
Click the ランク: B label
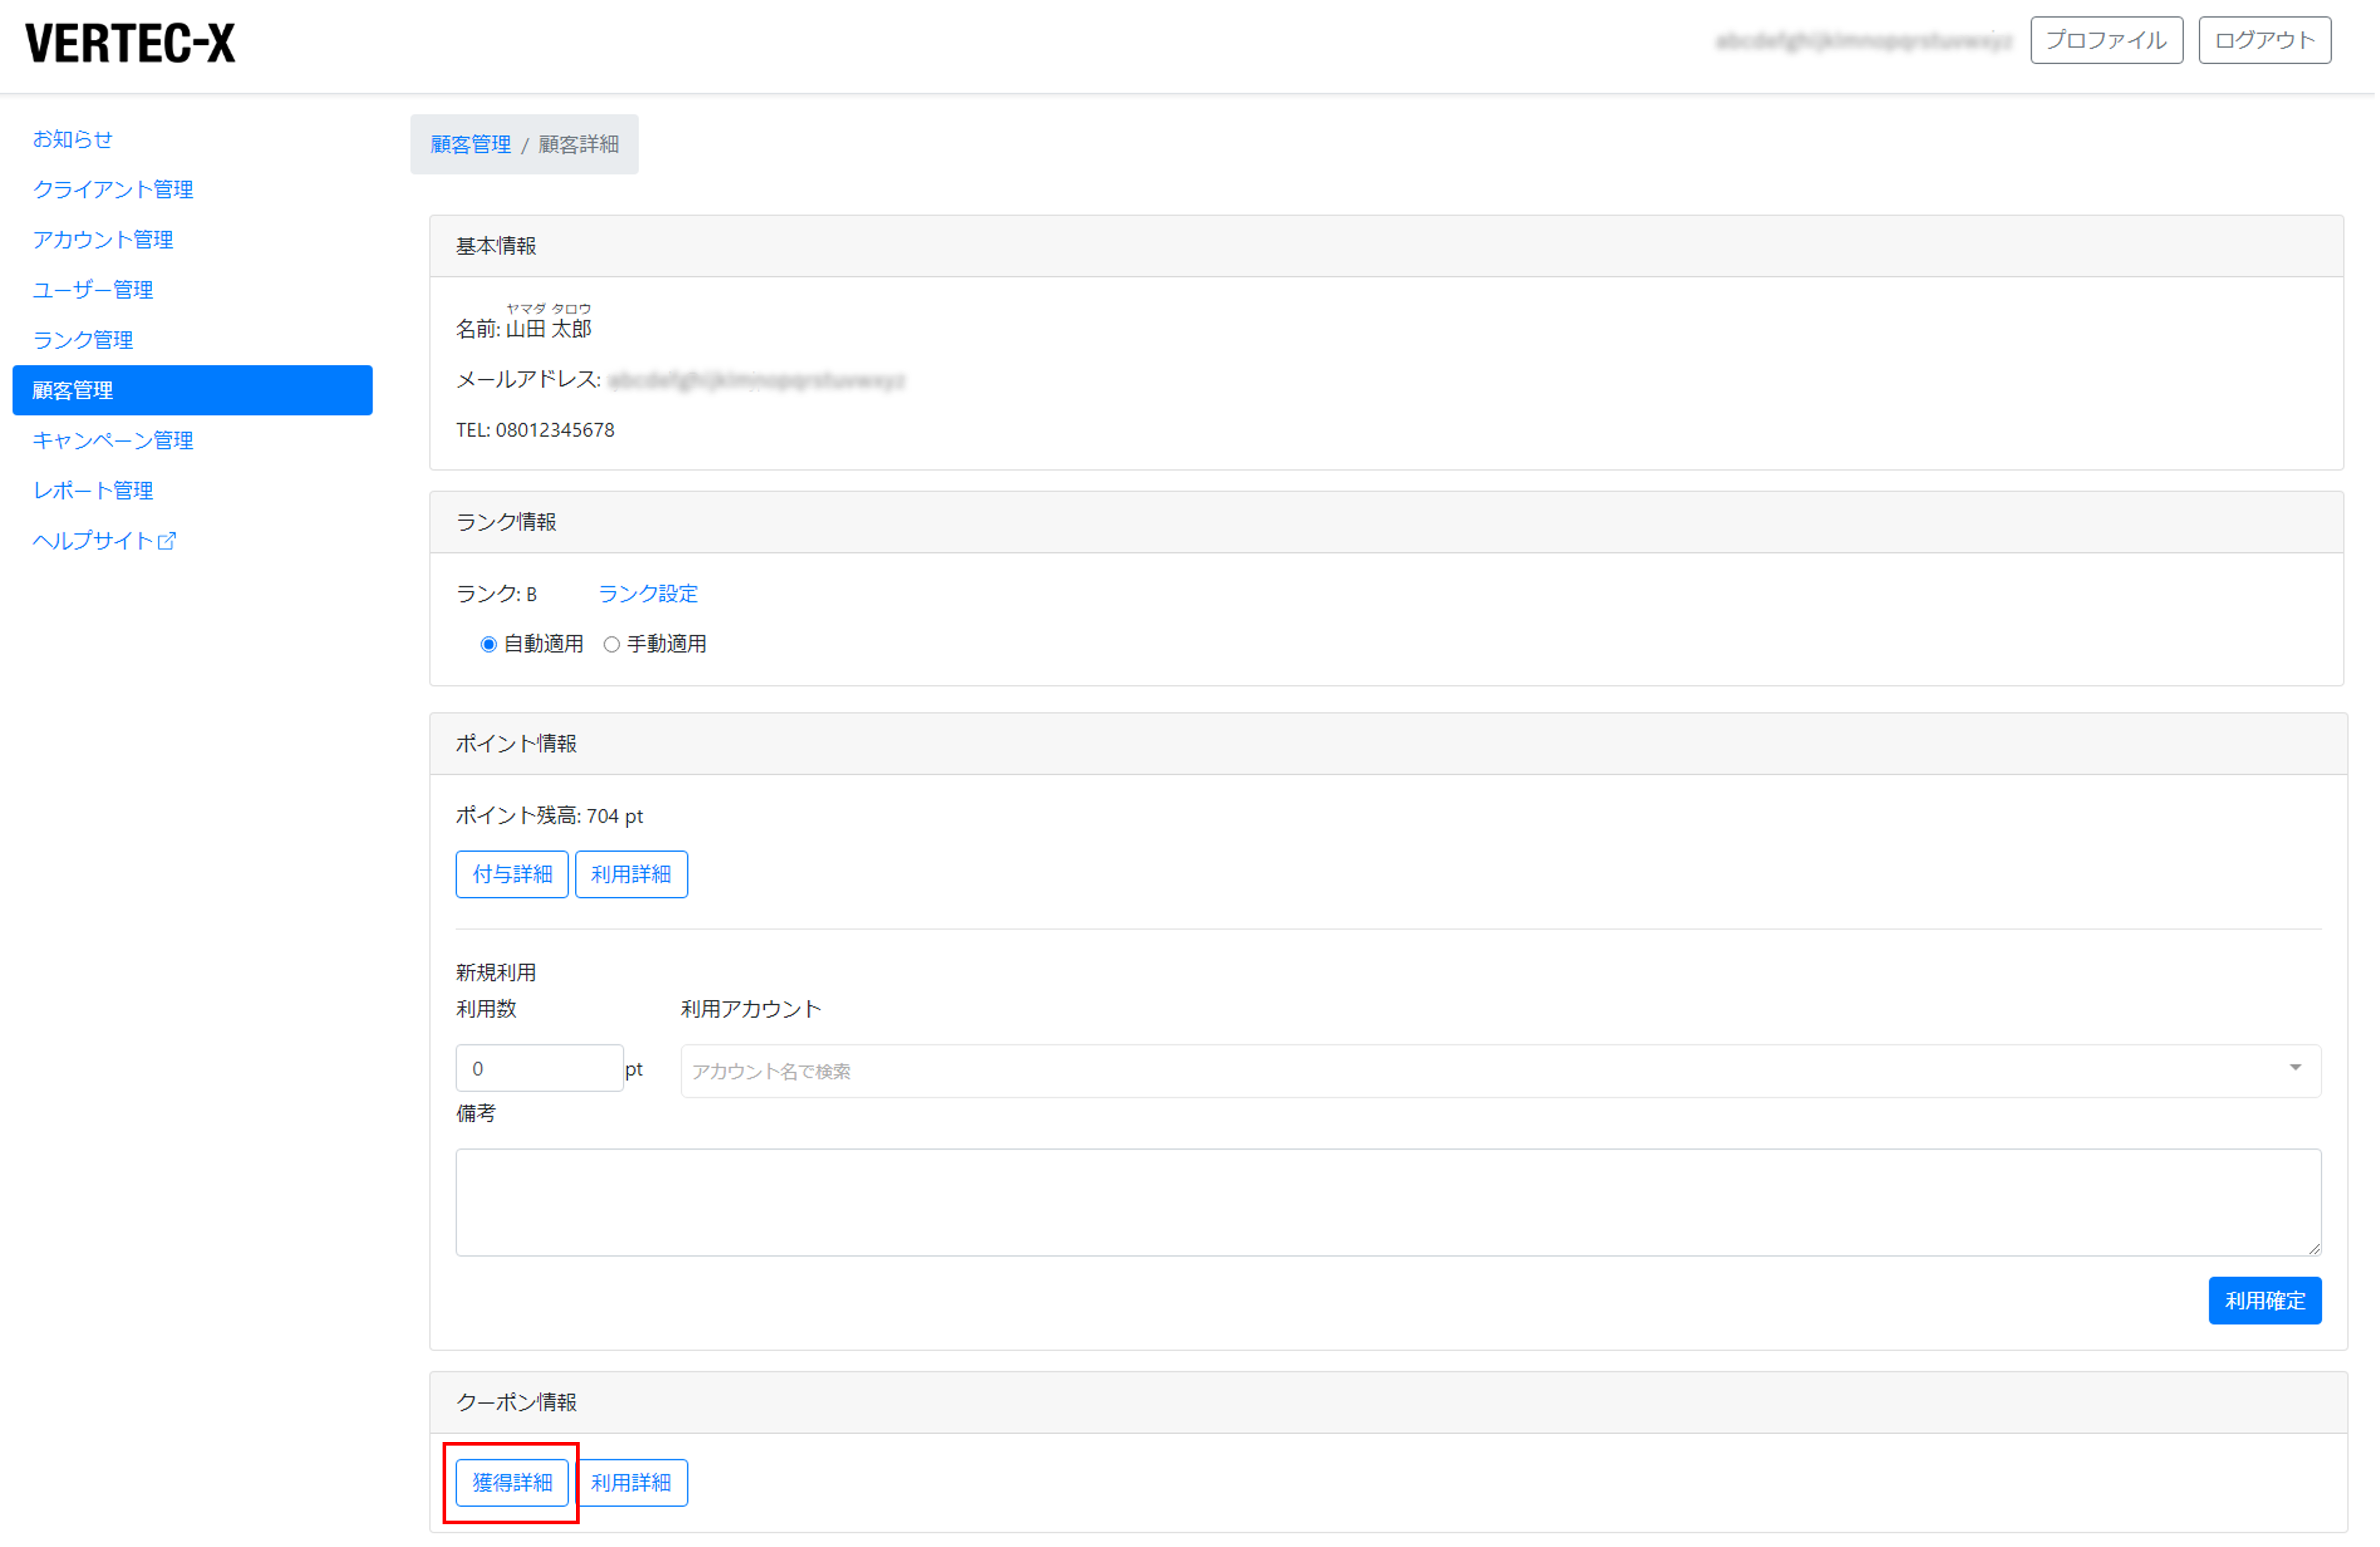496,594
